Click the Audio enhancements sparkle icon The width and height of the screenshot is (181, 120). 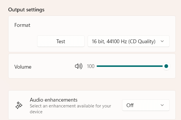[x=19, y=105]
